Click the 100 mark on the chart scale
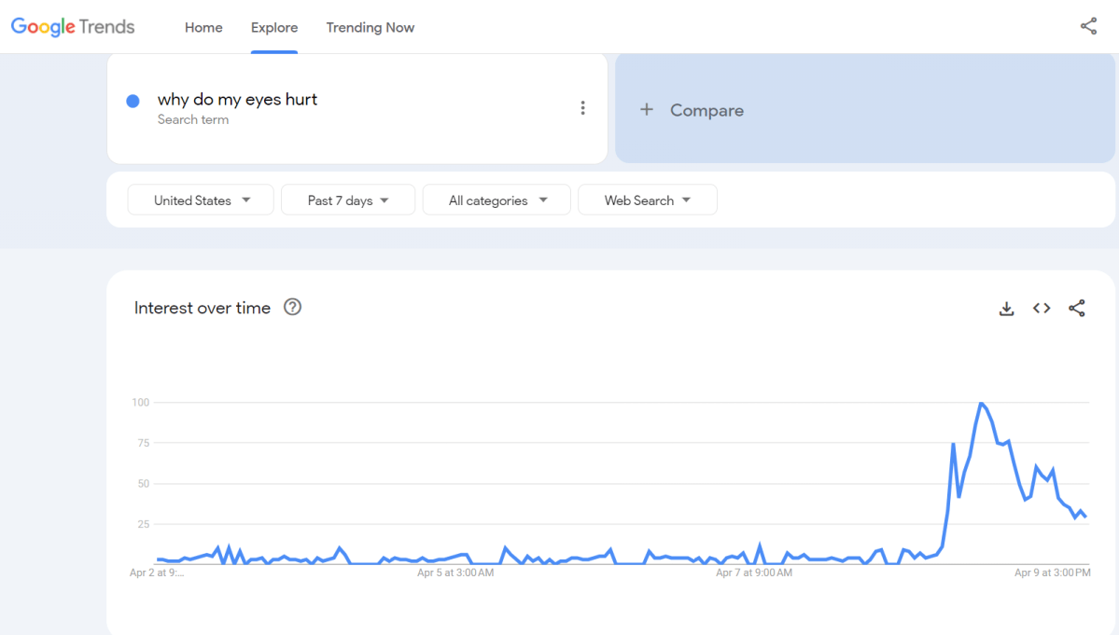 coord(139,402)
